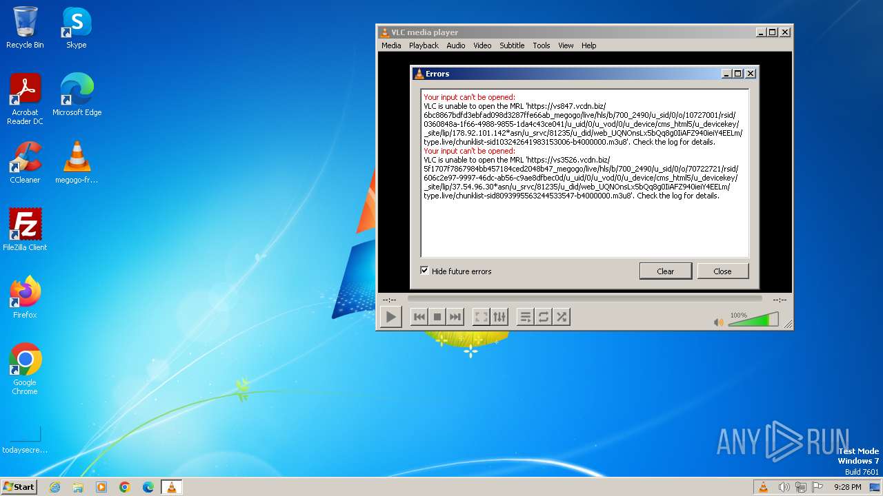Open Internet Explorer from taskbar
Screen dimensions: 883x496
(x=54, y=487)
